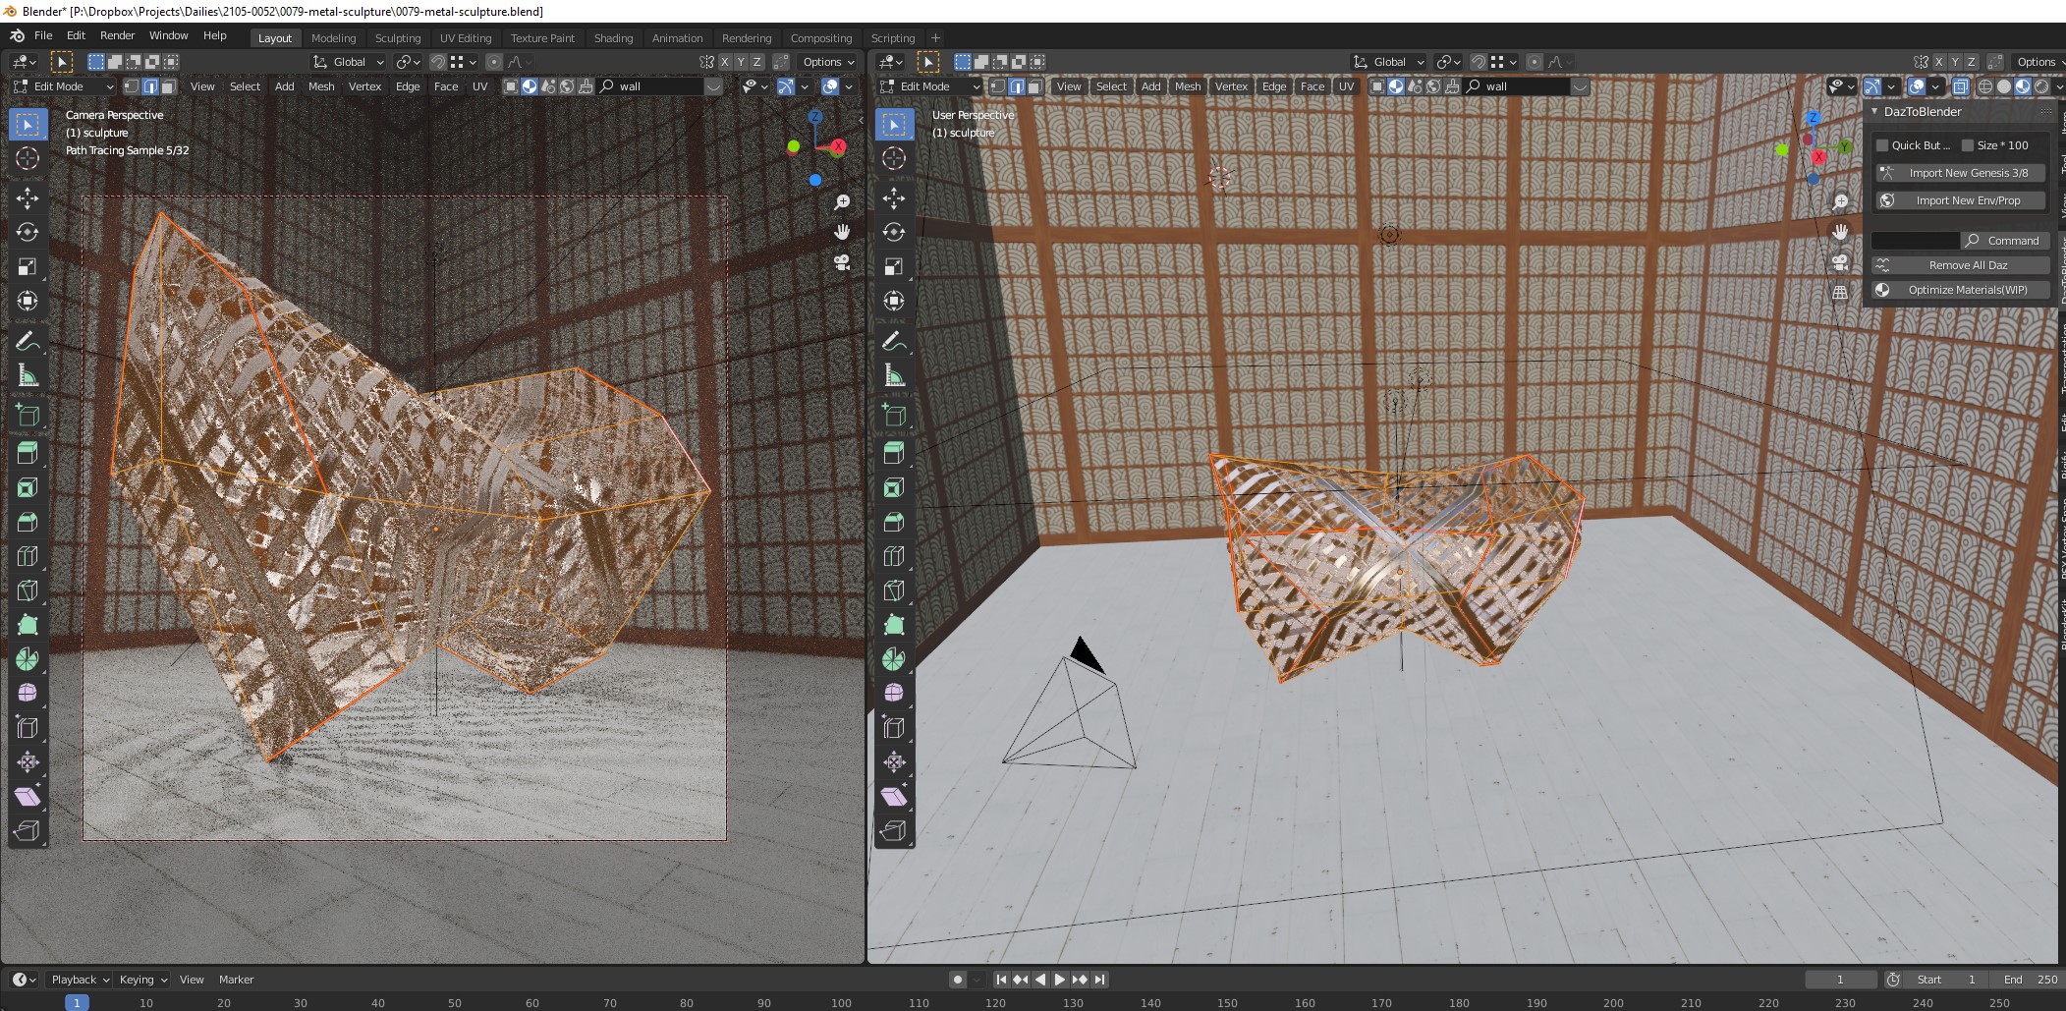
Task: Click the End frame field
Action: [2030, 980]
